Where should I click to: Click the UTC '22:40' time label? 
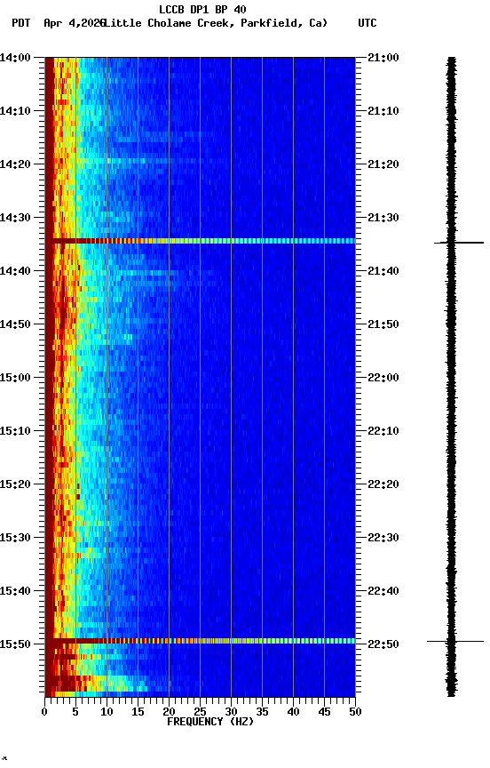[383, 591]
